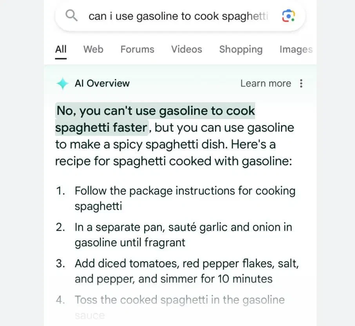
Task: Expand the faded step 4 text
Action: click(179, 300)
